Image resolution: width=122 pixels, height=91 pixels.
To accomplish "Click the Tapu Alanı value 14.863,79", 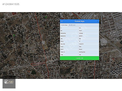I will (81, 44).
